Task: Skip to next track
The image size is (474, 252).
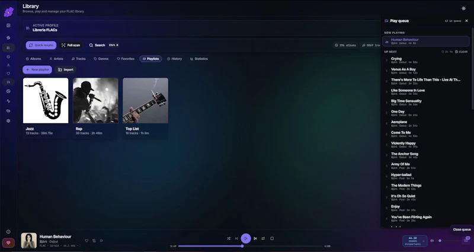Action: pyautogui.click(x=255, y=238)
